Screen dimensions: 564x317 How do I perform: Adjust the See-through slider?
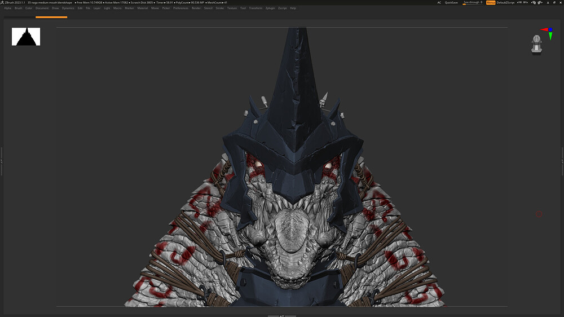[473, 3]
